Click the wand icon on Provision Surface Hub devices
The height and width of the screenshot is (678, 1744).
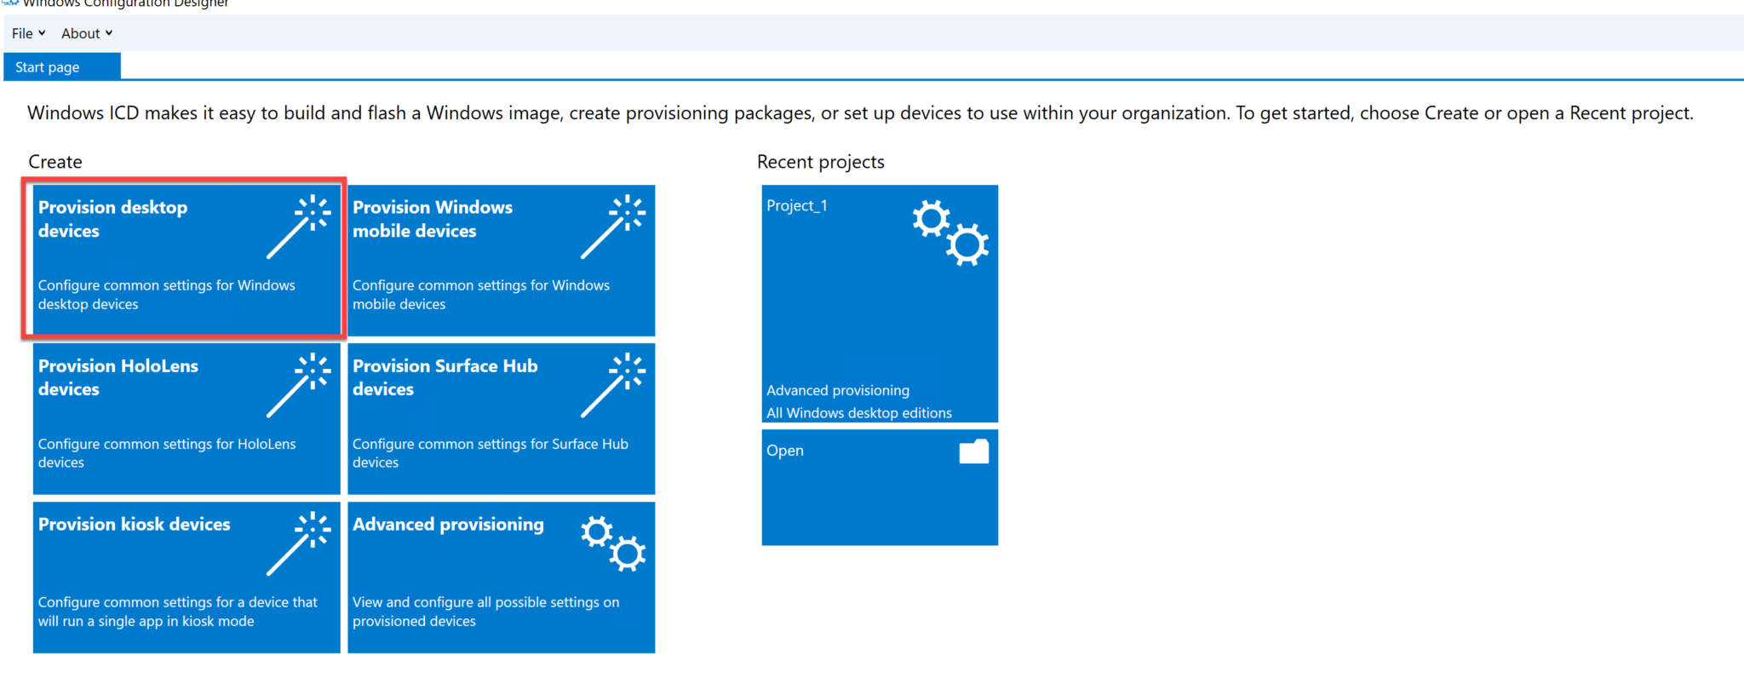coord(623,382)
